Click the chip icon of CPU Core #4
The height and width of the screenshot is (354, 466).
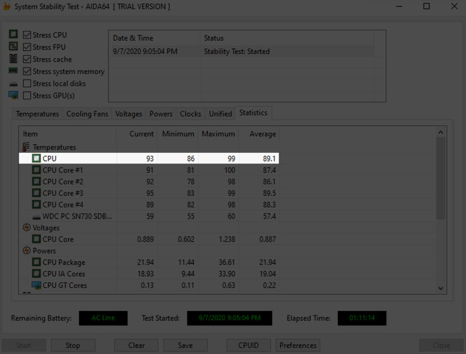pyautogui.click(x=36, y=205)
